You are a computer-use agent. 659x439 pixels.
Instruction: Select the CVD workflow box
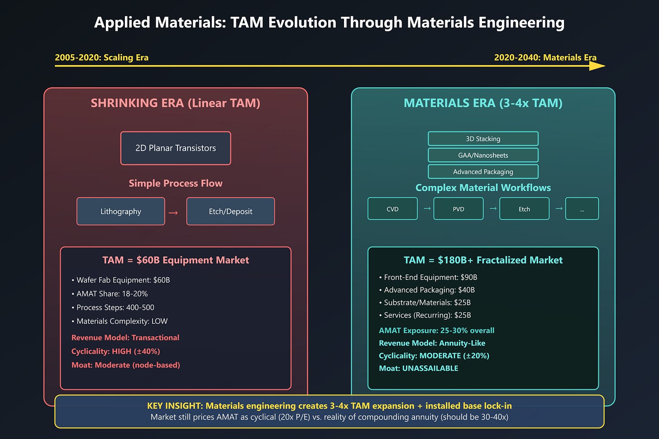[x=392, y=209]
